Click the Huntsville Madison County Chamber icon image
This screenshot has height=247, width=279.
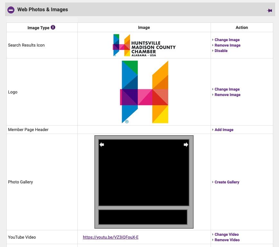[x=144, y=45]
